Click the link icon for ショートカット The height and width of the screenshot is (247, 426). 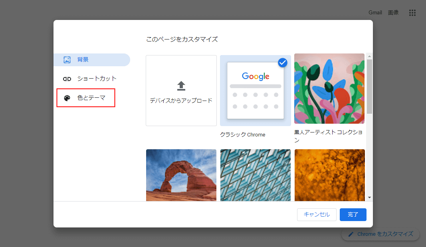(67, 79)
